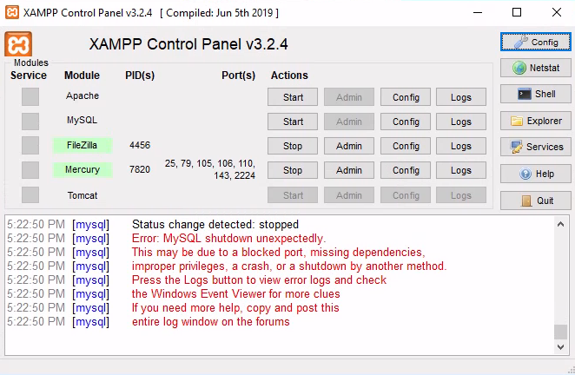
Task: Click log scrollbar down arrow
Action: [560, 346]
